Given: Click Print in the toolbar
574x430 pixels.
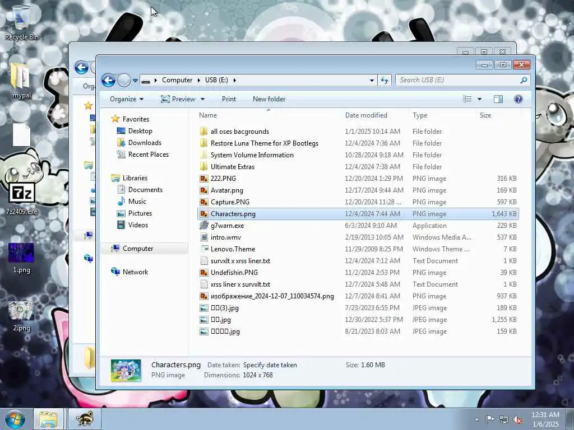Looking at the screenshot, I should tap(229, 99).
